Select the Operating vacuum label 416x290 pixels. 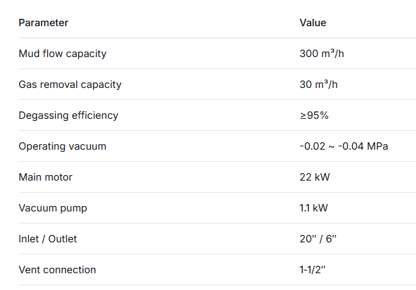[62, 146]
